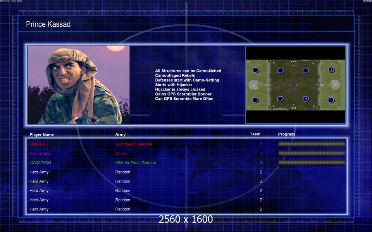The height and width of the screenshot is (232, 372).
Task: Select player name DVBLEX
Action: pyautogui.click(x=37, y=144)
